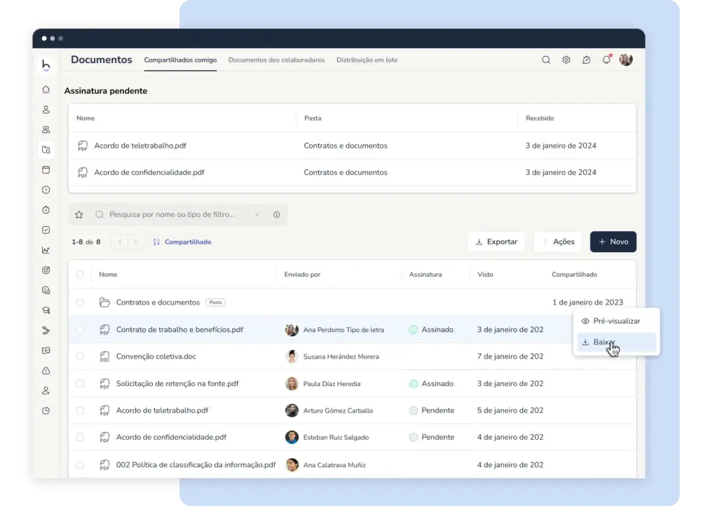The image size is (718, 507).
Task: Click Ana Perdomo avatar thumbnail
Action: 292,330
